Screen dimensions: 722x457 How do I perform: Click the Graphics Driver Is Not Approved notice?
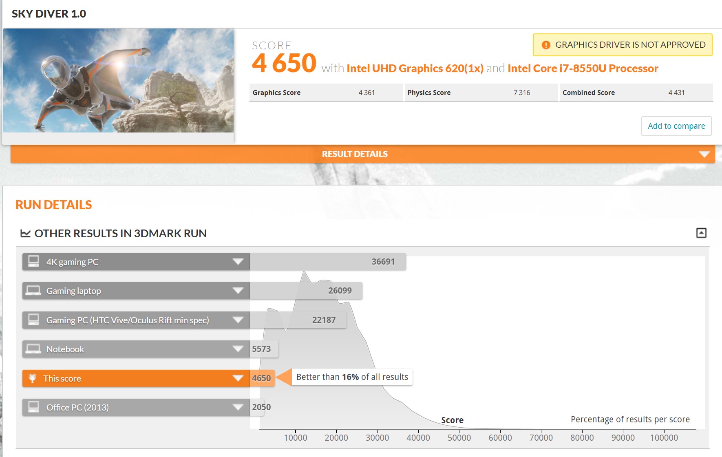623,45
